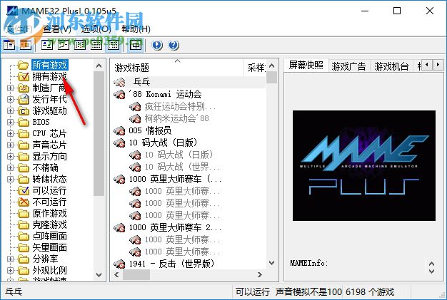447x300 pixels.
Task: Toggle the folder list panel toolbar button
Action: pyautogui.click(x=9, y=45)
